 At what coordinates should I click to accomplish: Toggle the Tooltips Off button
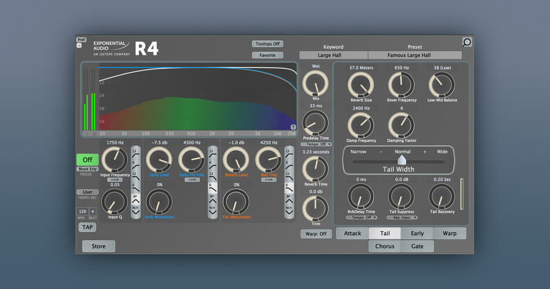pos(267,44)
